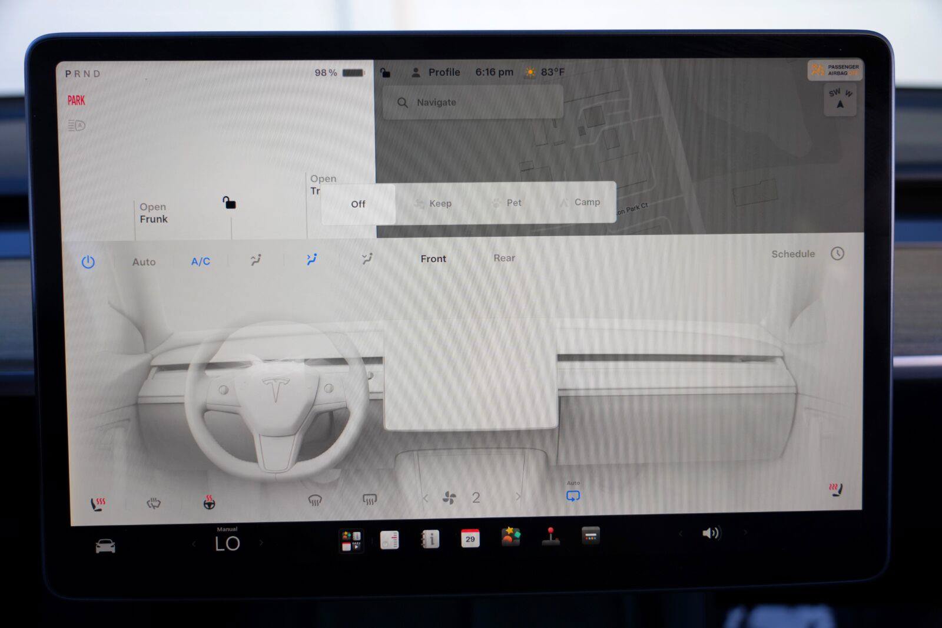
Task: Open the Arcade joystick app
Action: [x=550, y=536]
